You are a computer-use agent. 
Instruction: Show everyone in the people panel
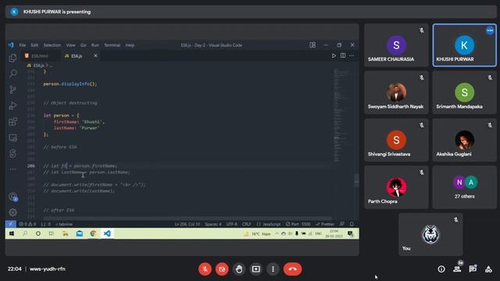point(457,269)
